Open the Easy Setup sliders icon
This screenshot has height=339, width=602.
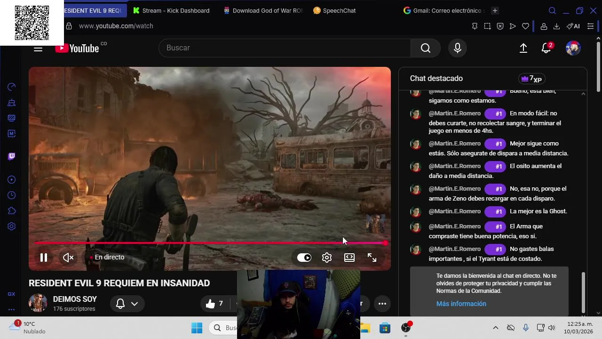590,26
